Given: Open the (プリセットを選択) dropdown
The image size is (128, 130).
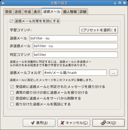Looking at the screenshot, I should tap(99, 30).
